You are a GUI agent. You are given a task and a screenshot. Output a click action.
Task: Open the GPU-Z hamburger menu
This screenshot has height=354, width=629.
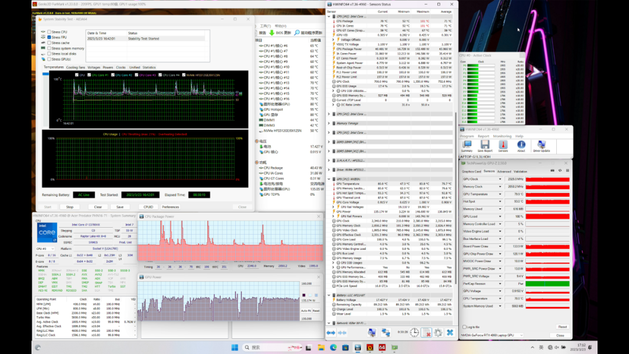point(567,171)
